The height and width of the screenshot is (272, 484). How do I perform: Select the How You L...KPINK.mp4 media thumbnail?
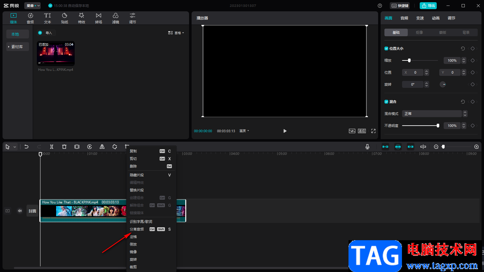(x=56, y=54)
